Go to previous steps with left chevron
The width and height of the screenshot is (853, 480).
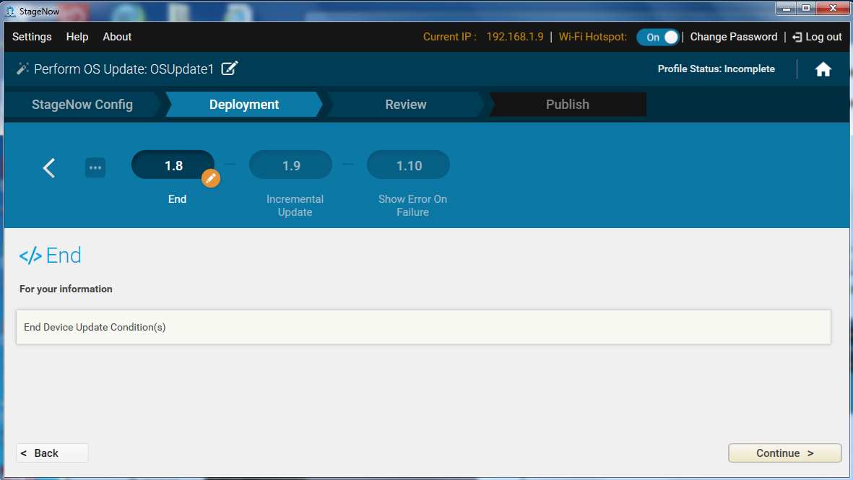click(49, 167)
